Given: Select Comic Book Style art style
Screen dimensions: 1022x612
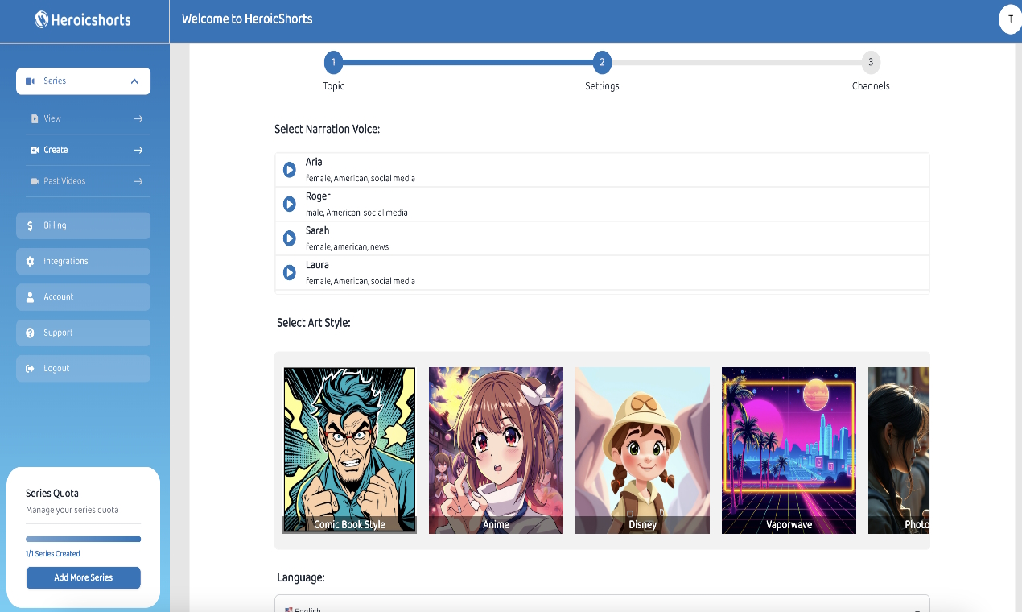Looking at the screenshot, I should (349, 450).
